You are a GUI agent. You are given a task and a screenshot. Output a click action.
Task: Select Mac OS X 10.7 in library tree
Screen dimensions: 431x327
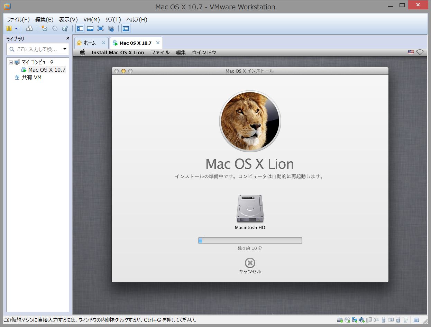tap(47, 70)
